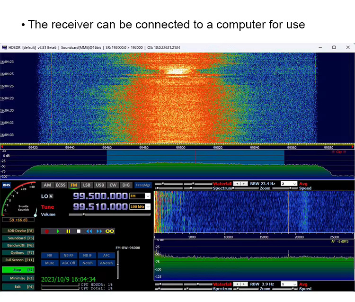This screenshot has width=355, height=302.
Task: Toggle the yellow infinity loop icon
Action: point(110,231)
